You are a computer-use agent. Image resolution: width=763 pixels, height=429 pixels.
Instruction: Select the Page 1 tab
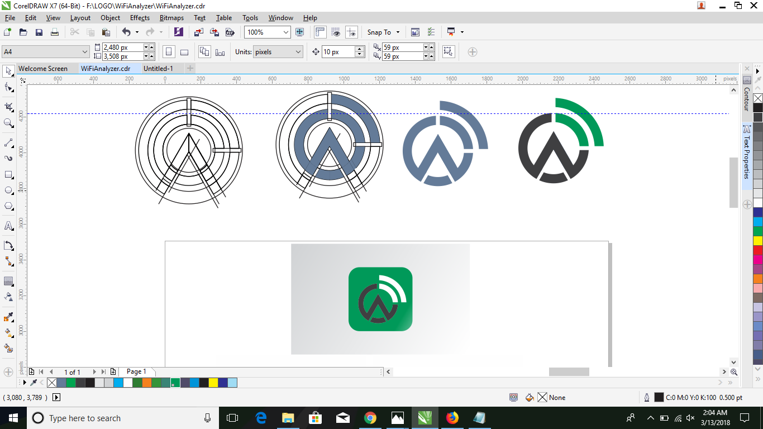pos(136,371)
